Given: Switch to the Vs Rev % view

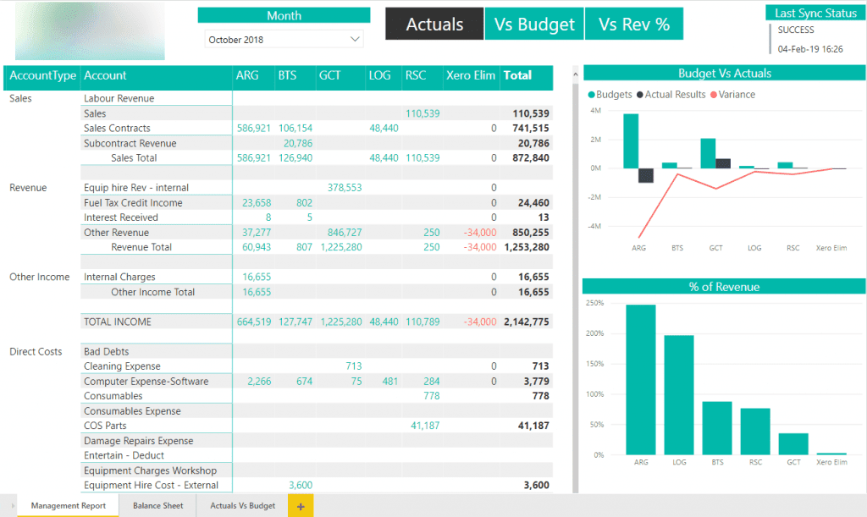Looking at the screenshot, I should tap(634, 24).
